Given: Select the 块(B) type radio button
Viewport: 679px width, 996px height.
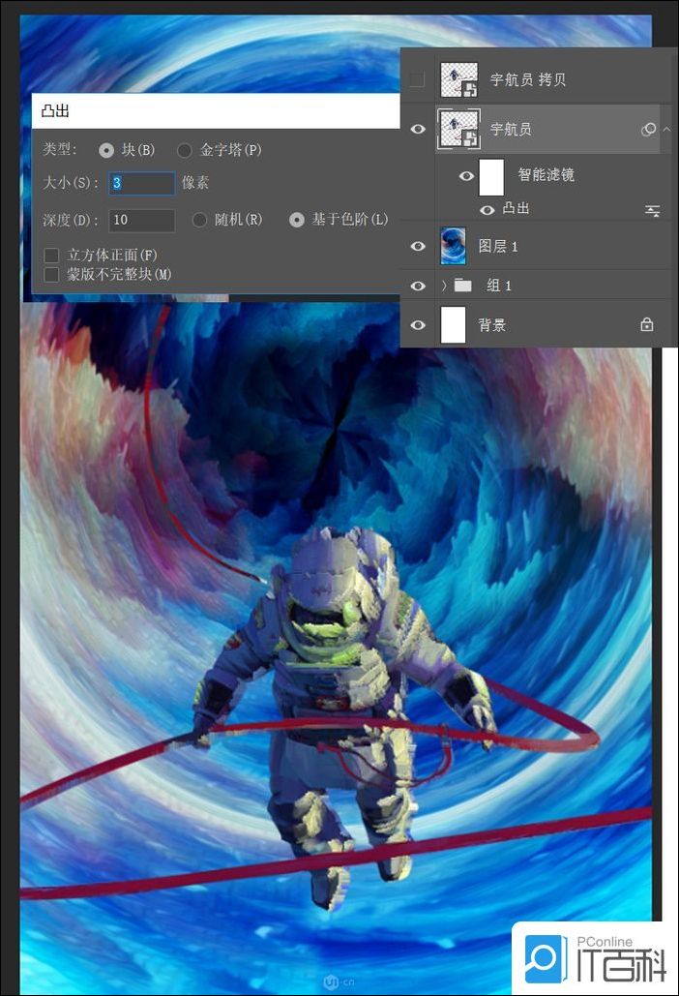Looking at the screenshot, I should (x=106, y=151).
